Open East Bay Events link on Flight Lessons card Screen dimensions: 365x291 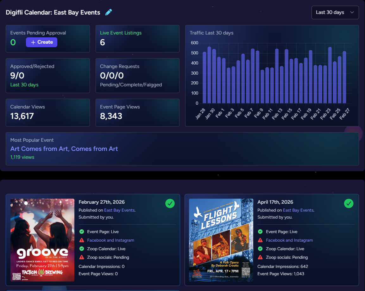coord(298,210)
